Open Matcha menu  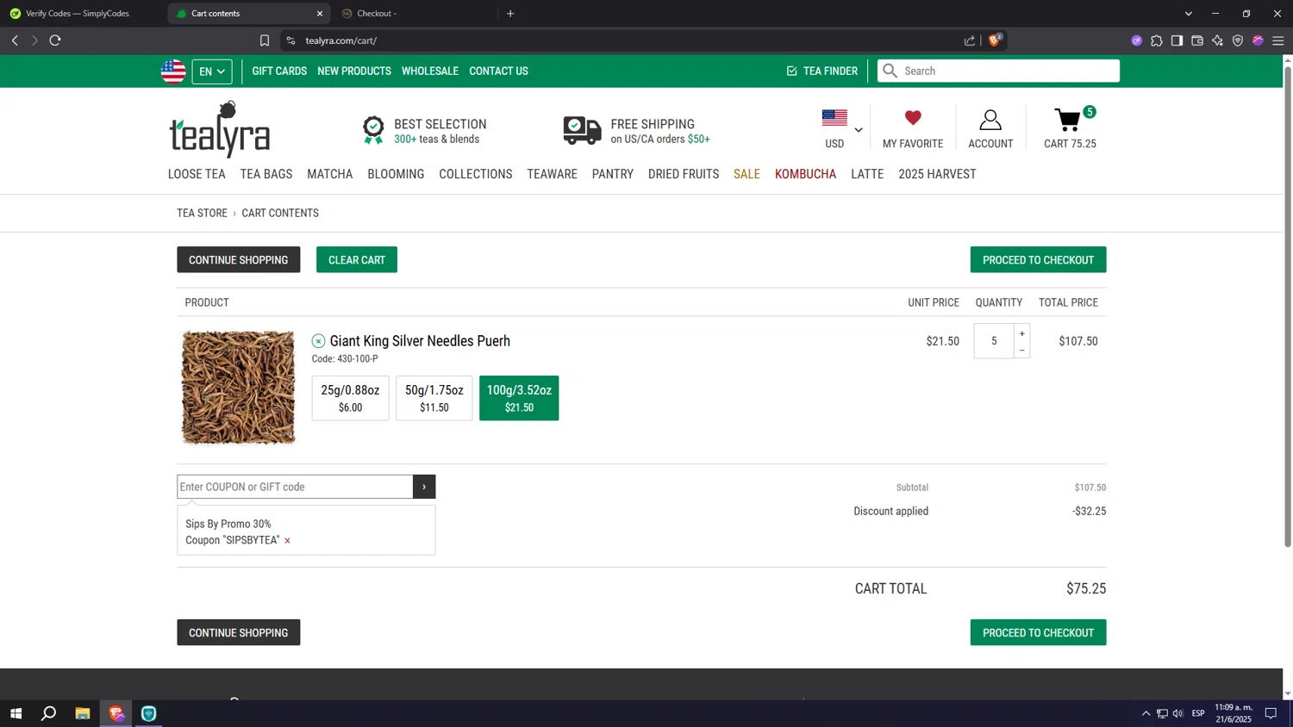tap(330, 174)
